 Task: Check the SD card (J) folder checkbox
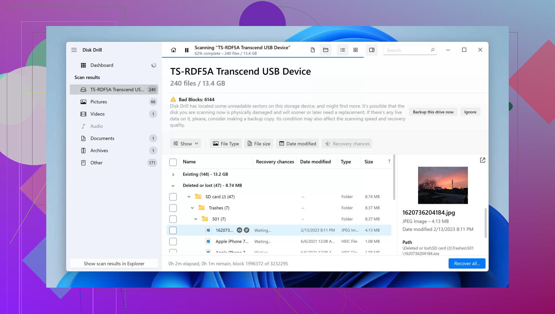[173, 197]
